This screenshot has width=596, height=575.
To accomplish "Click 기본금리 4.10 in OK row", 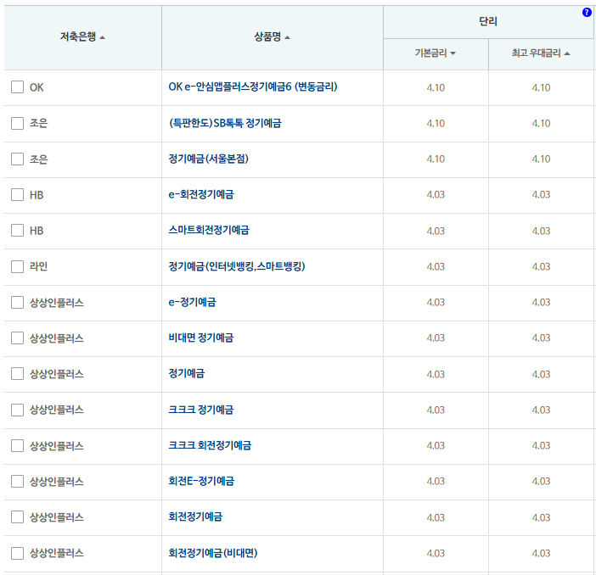I will (436, 87).
